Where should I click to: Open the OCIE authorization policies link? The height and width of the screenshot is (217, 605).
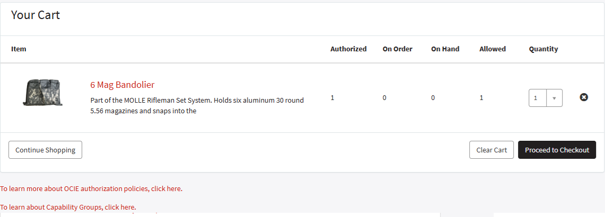pyautogui.click(x=91, y=188)
